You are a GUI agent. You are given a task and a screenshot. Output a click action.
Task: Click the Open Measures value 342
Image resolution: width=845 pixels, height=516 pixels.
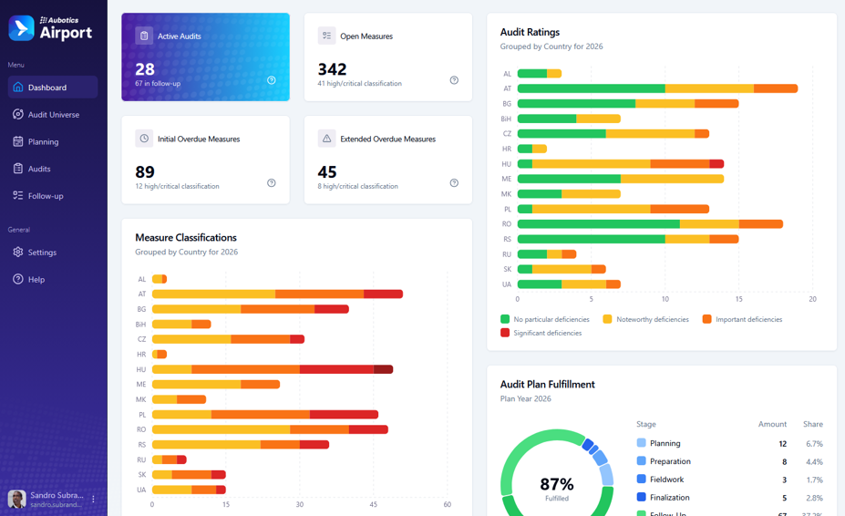tap(332, 69)
